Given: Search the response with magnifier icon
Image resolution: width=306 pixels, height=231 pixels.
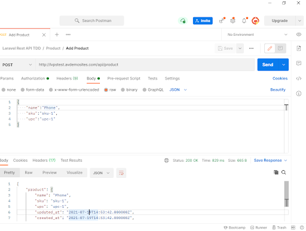Looking at the screenshot, I should 284,173.
